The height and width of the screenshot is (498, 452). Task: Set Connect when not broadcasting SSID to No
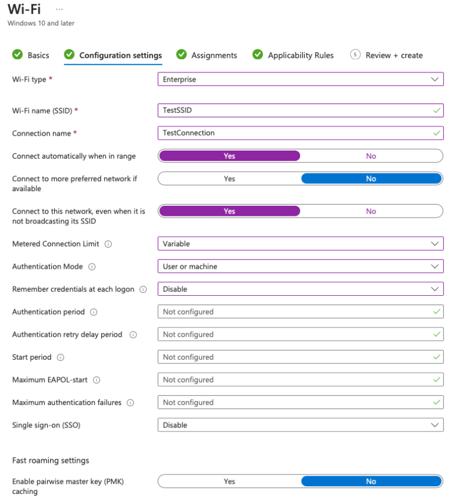(371, 211)
